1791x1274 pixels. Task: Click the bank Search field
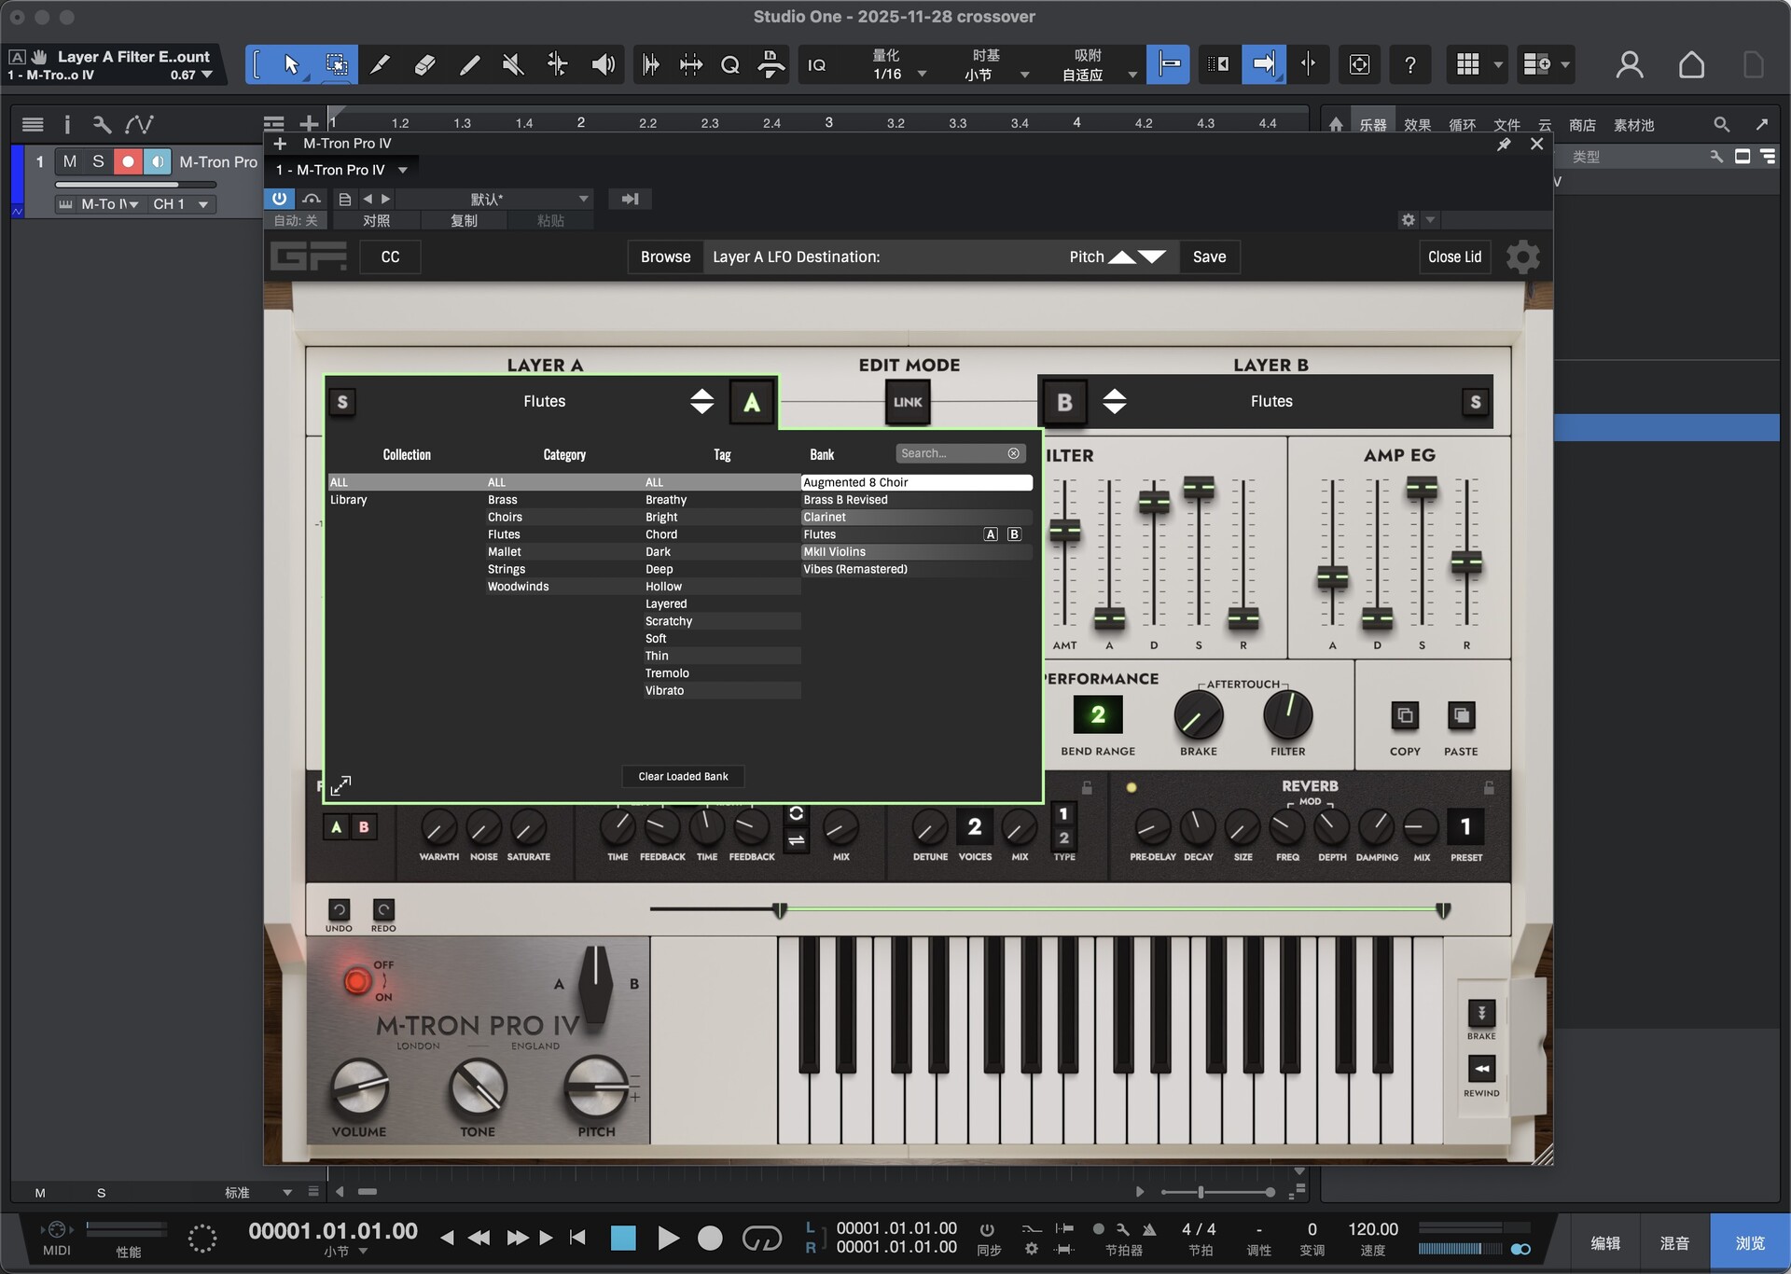click(951, 453)
